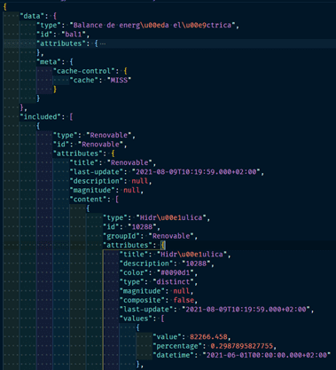Click the opening bracket after "values":
Viewport: 336px width, 370px height.
click(162, 319)
